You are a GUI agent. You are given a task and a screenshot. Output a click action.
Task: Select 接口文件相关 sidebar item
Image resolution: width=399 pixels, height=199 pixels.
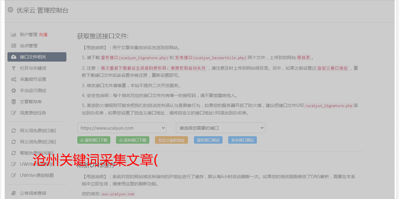[x=37, y=57]
